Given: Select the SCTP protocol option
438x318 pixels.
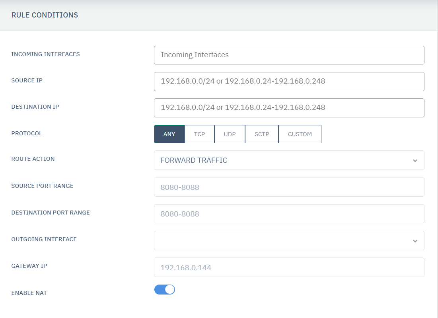Looking at the screenshot, I should click(262, 134).
